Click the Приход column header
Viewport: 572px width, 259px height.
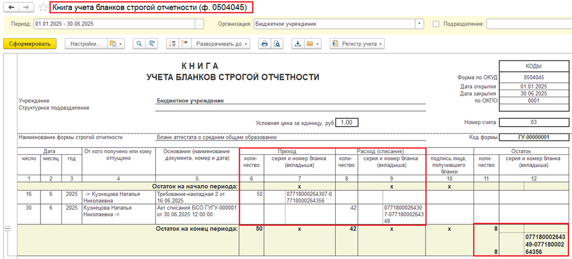287,151
